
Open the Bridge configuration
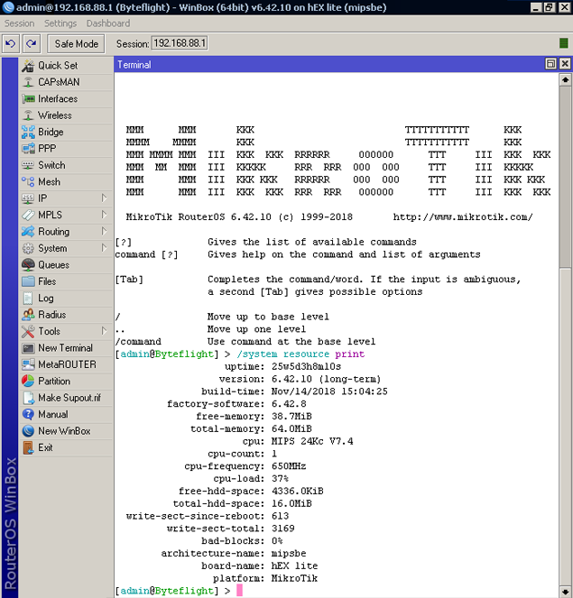[66, 132]
